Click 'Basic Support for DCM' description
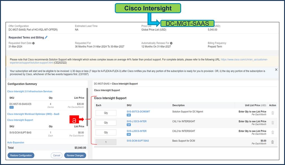 [184, 141]
